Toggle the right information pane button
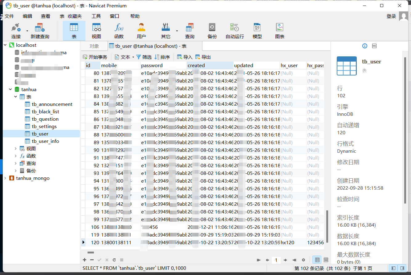The image size is (411, 275). coord(402,268)
